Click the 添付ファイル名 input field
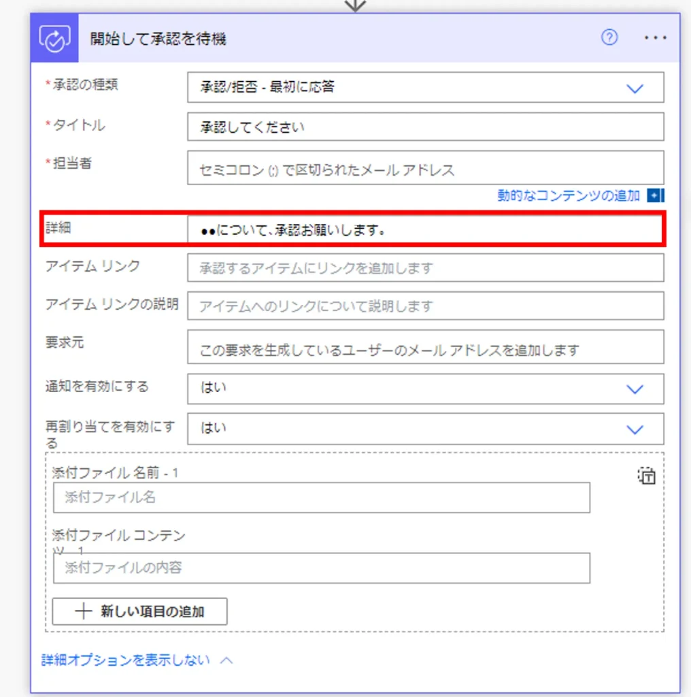This screenshot has width=691, height=697. [321, 498]
